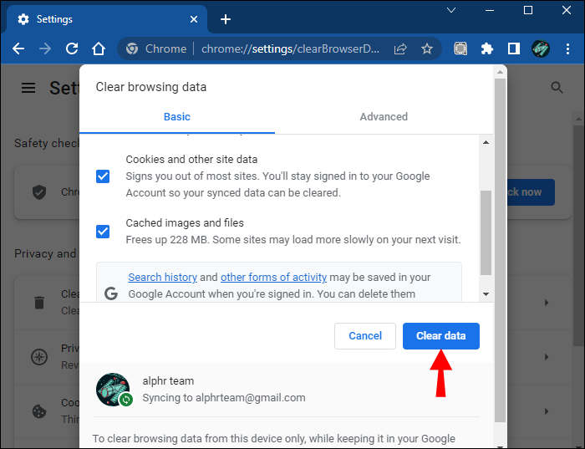Open a new tab

click(226, 19)
